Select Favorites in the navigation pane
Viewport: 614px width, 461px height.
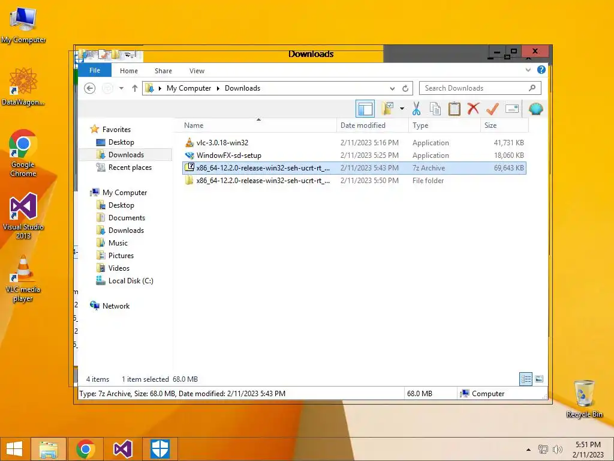pos(116,130)
